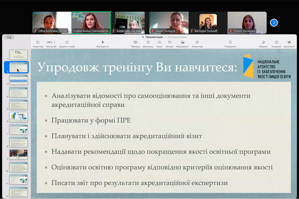
Task: Click Олена Книш video tile
Action: coord(91,23)
